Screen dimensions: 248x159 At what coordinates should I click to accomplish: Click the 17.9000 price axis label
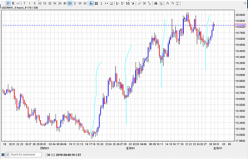tap(240, 141)
